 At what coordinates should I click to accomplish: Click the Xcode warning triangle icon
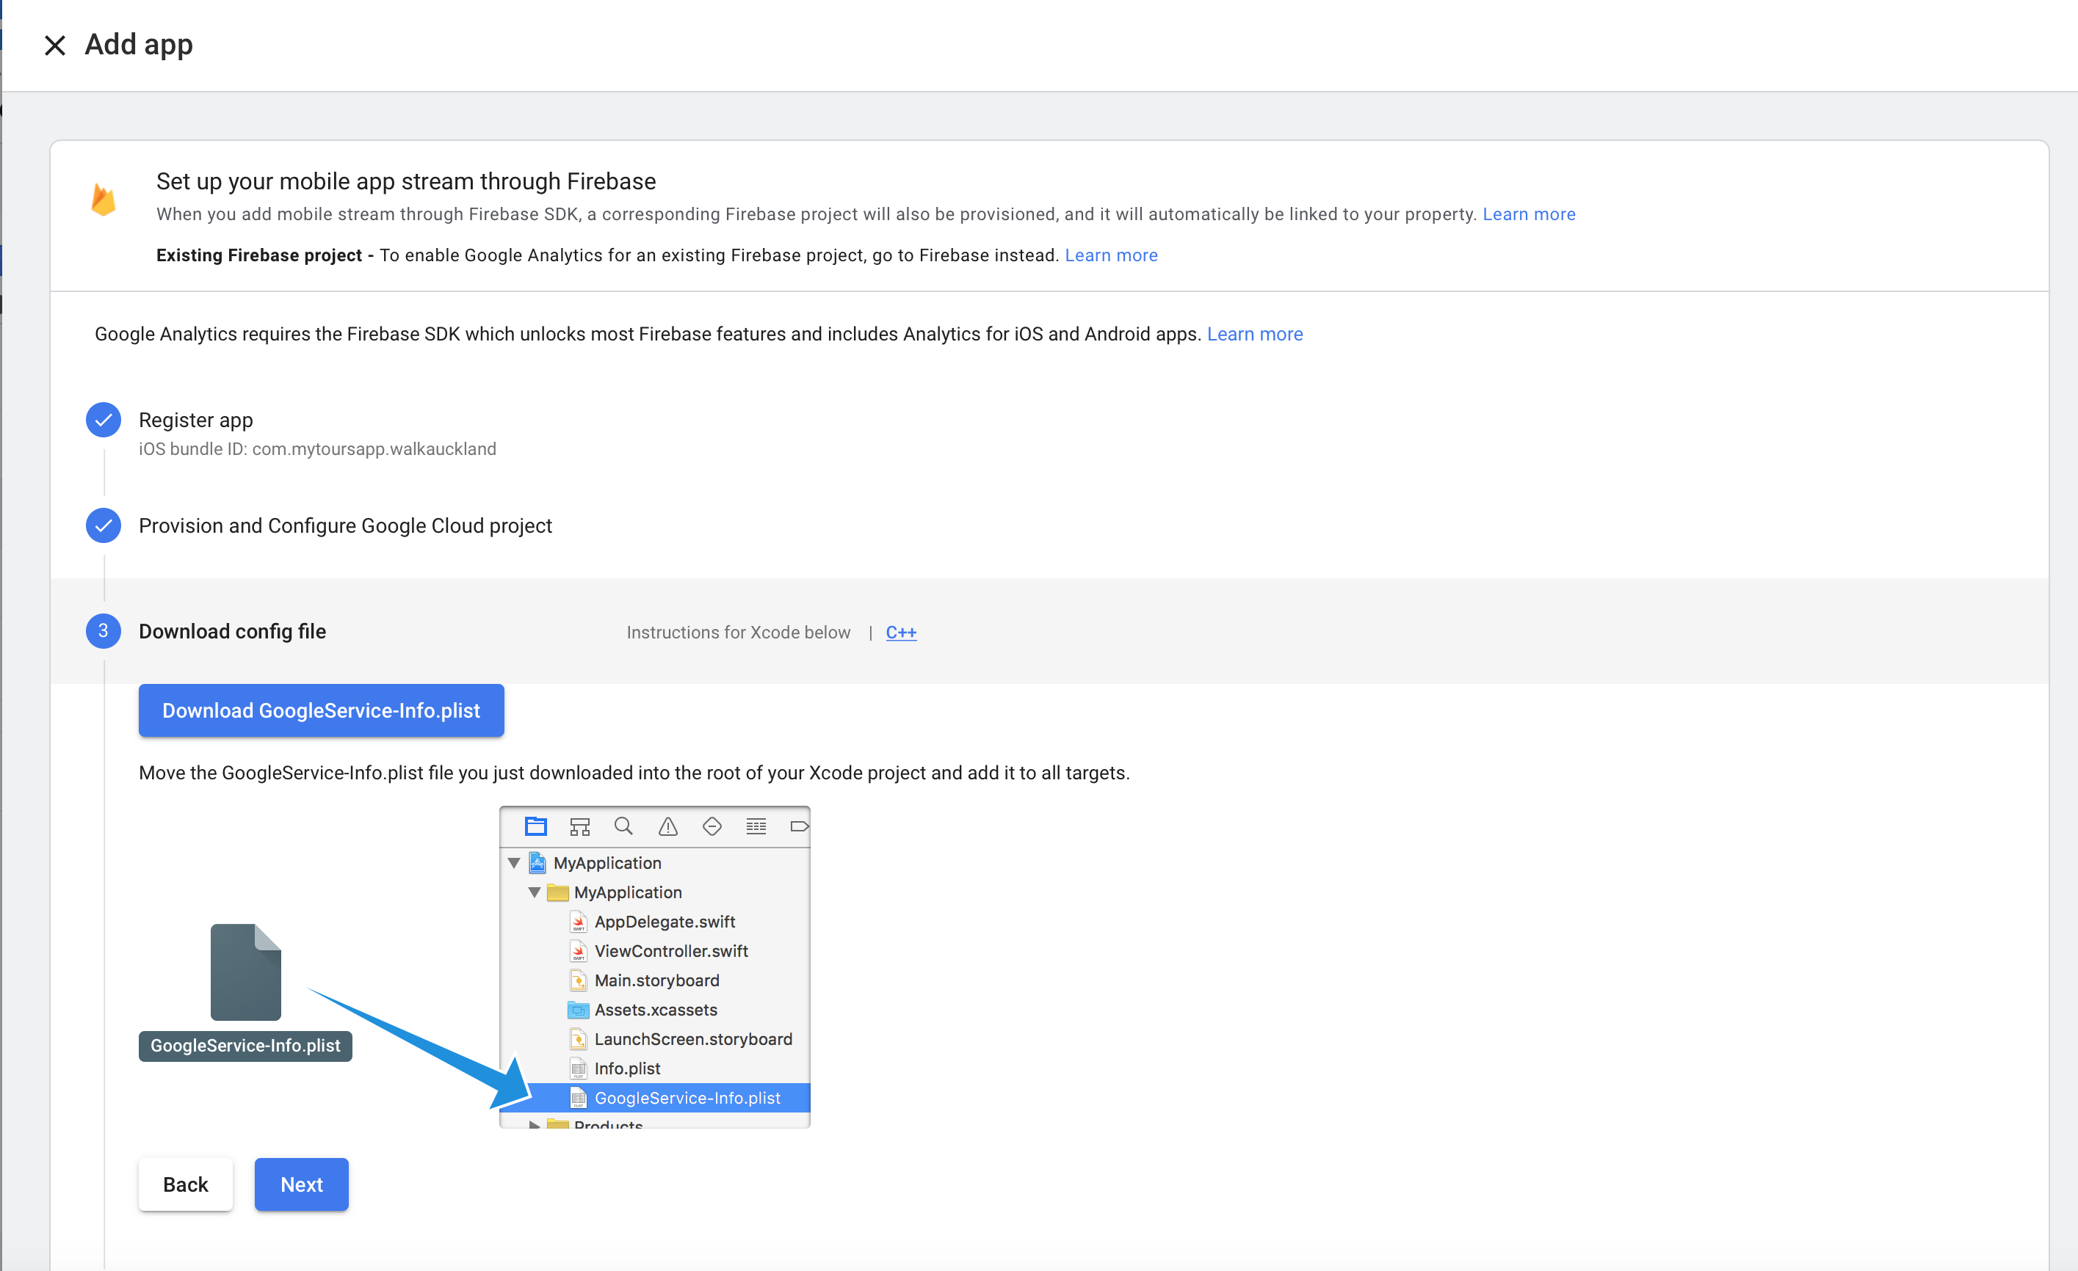(668, 826)
